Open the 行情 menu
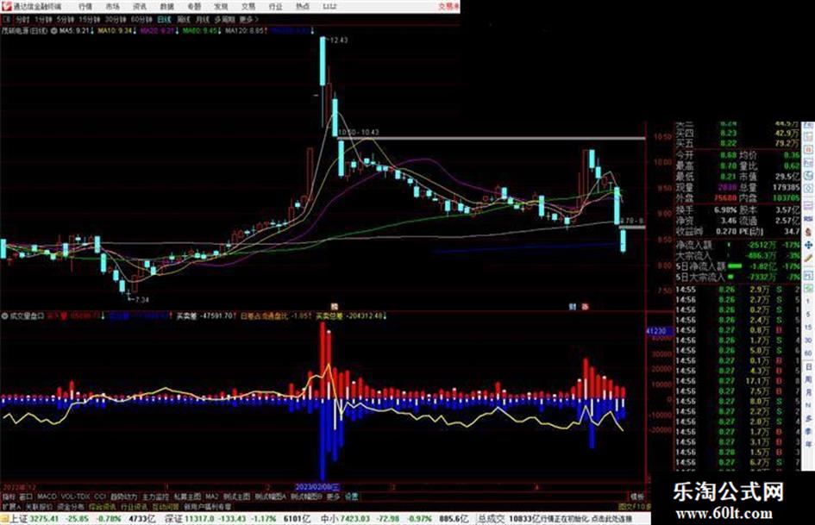Viewport: 815px width, 525px height. [85, 7]
